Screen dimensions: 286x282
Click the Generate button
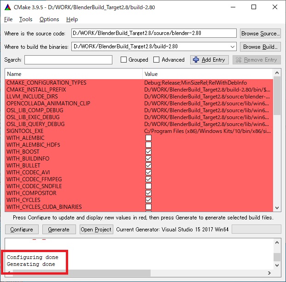pos(59,230)
